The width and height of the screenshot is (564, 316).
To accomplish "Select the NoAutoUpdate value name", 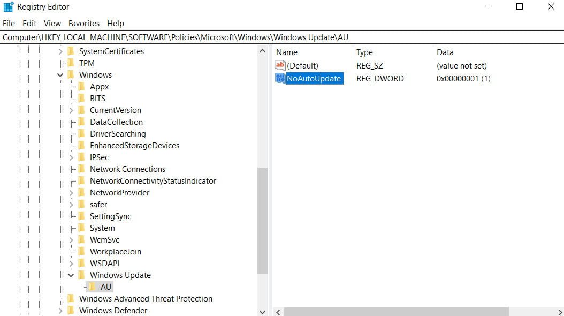I will [314, 78].
